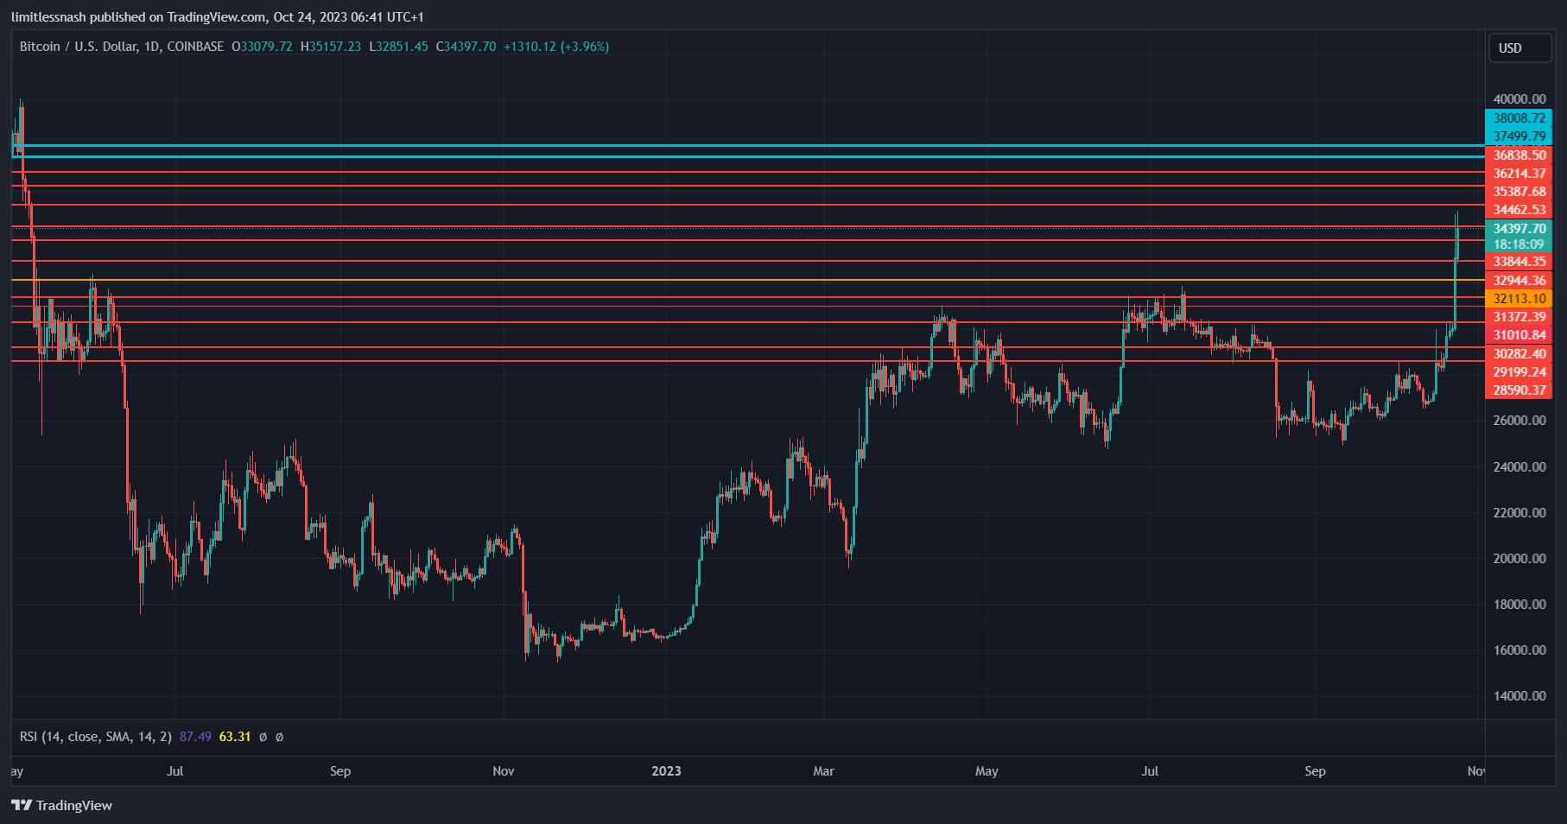Open the USD currency selector
Screen dimensions: 1567x824
point(1519,48)
